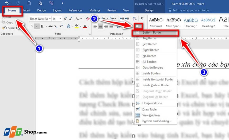The width and height of the screenshot is (229, 140).
Task: Toggle Strikethrough abc formatting
Action: coord(51,26)
